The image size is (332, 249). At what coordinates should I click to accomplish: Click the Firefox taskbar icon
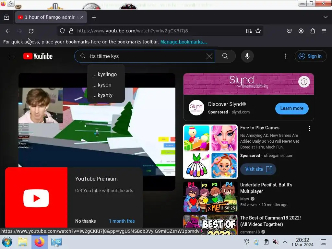point(40,242)
